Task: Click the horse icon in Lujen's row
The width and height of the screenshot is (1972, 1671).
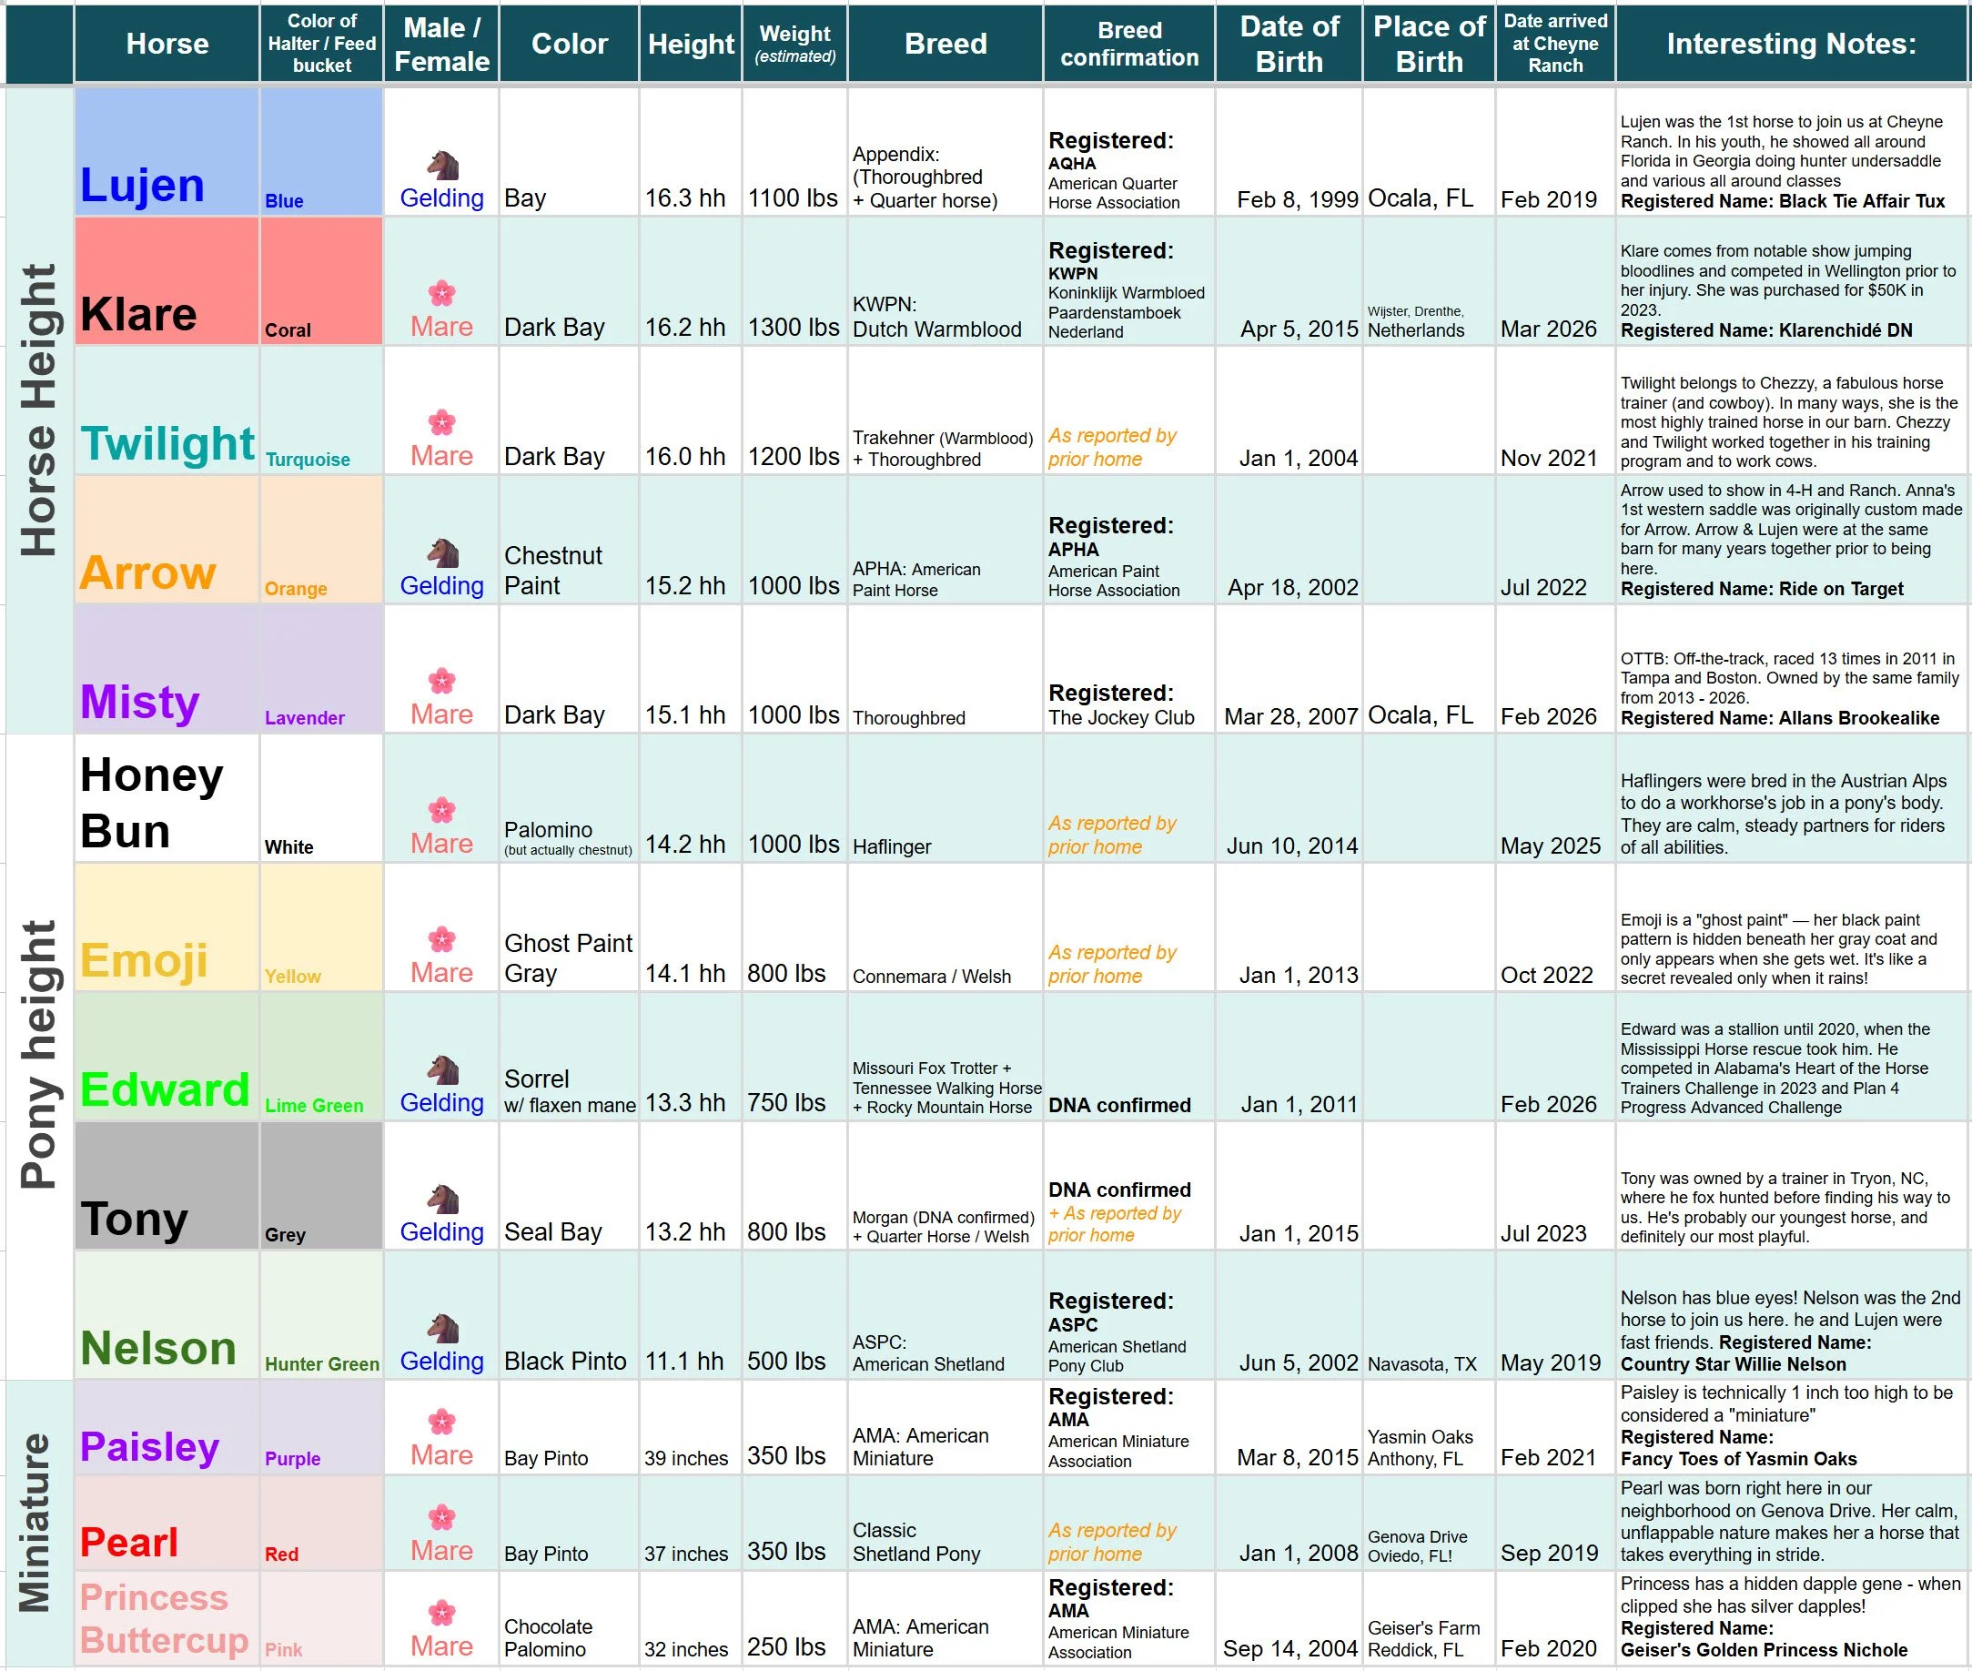Action: (x=442, y=166)
